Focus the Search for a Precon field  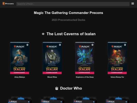(x=73, y=4)
